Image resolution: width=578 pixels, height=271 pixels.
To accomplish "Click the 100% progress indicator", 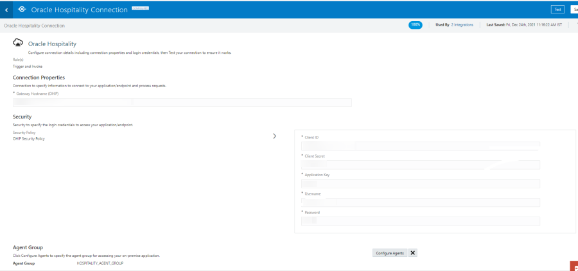I will click(x=416, y=25).
